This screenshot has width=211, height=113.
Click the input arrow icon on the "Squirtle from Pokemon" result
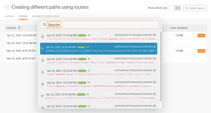pos(89,82)
